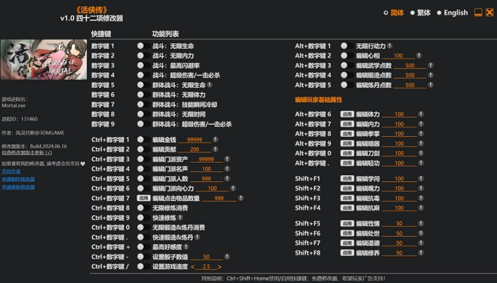This screenshot has width=497, height=283.
Task: Click the game speed value field 2.5
Action: click(206, 266)
